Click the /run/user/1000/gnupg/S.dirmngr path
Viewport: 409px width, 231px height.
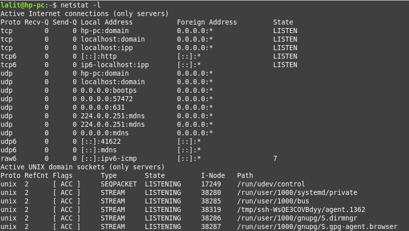pyautogui.click(x=297, y=218)
